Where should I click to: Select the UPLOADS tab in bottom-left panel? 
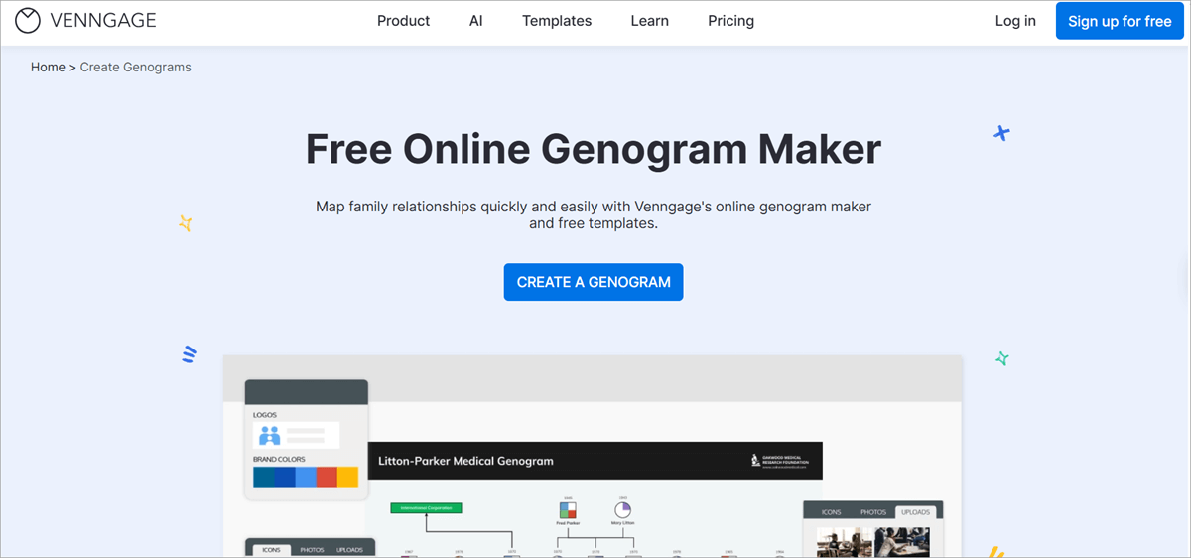click(x=349, y=550)
